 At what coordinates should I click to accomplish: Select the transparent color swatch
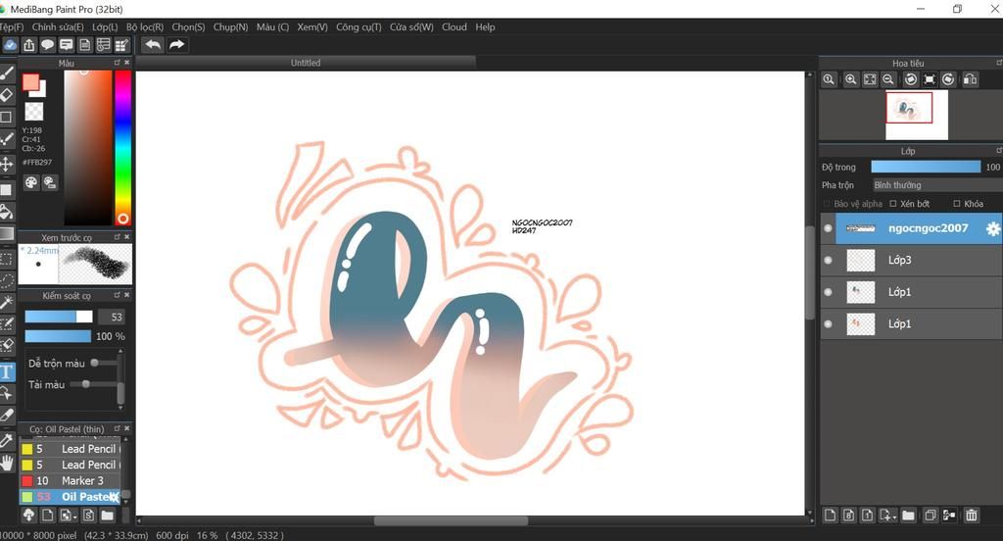[33, 112]
